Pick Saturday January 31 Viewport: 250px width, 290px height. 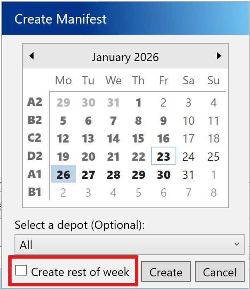click(188, 175)
